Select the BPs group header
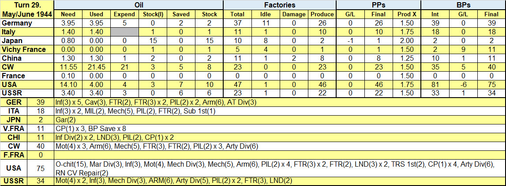506x186 pixels. coord(463,5)
